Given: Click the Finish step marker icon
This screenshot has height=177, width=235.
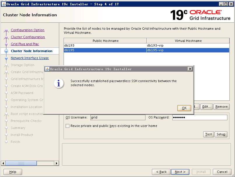Looking at the screenshot, I should point(6,142).
